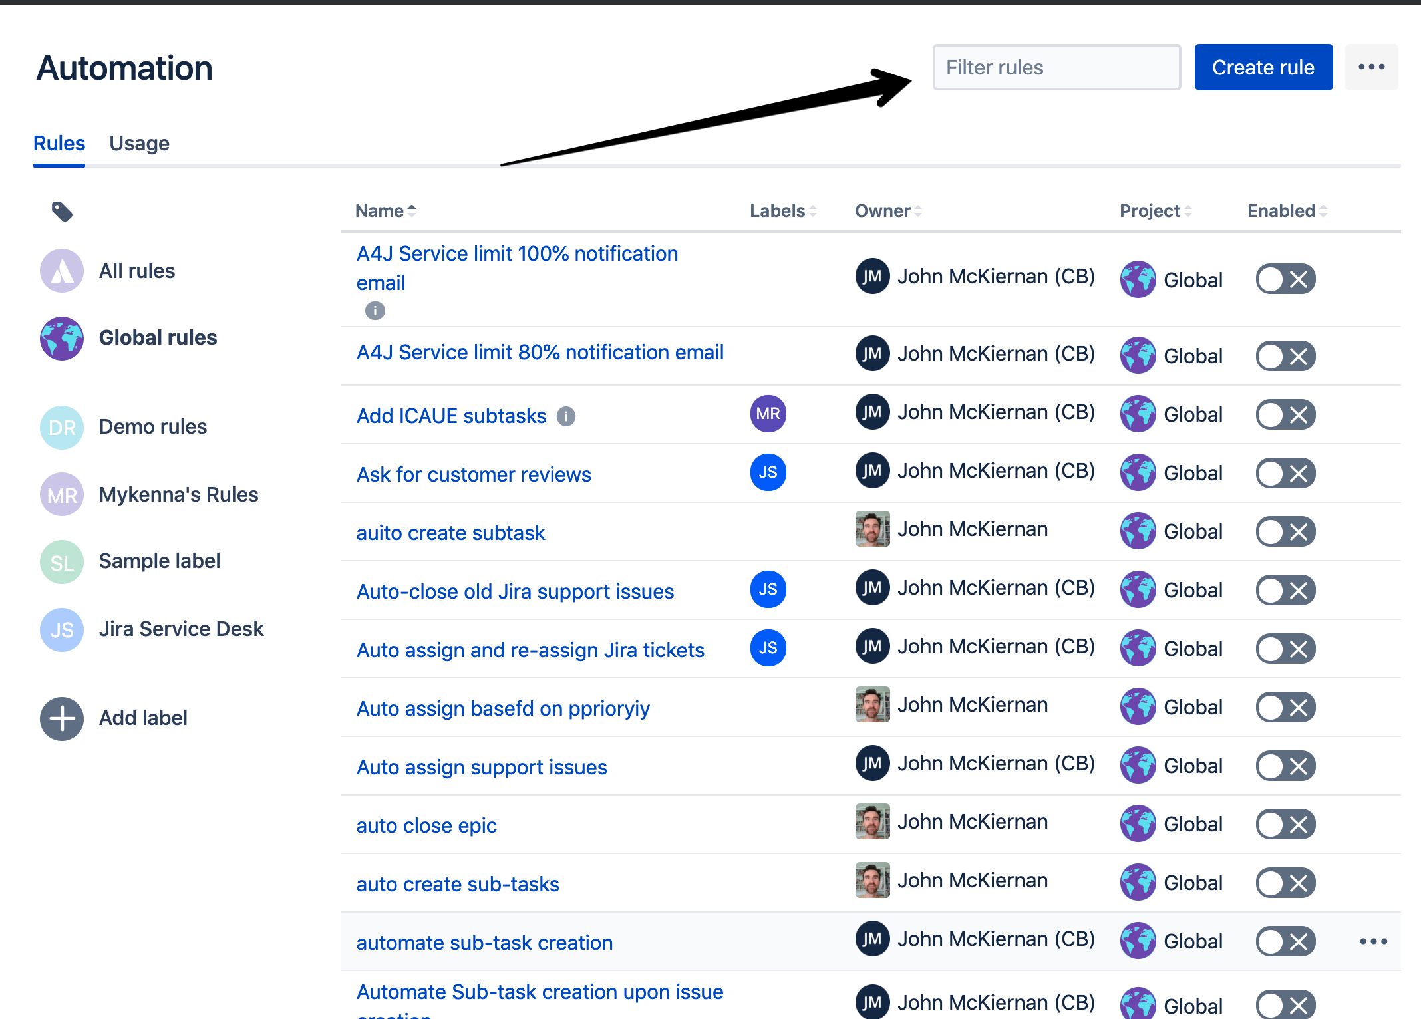The image size is (1421, 1019).
Task: Toggle the Ask for customer reviews rule
Action: tap(1285, 474)
